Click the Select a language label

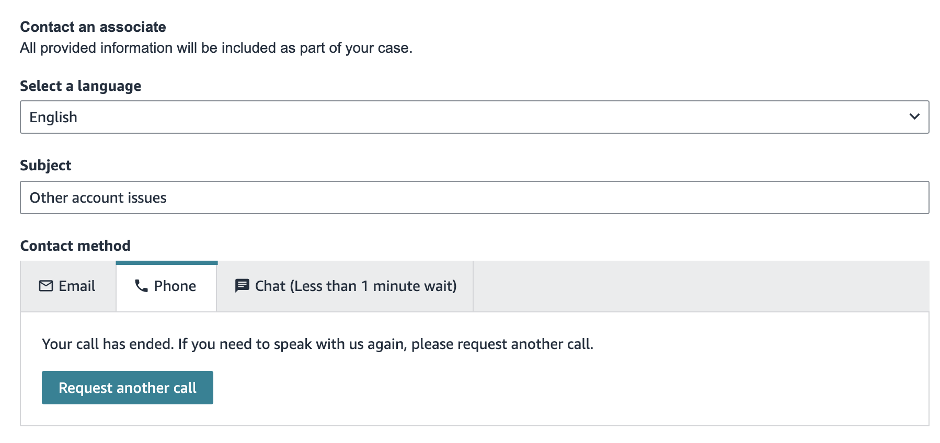(x=81, y=86)
